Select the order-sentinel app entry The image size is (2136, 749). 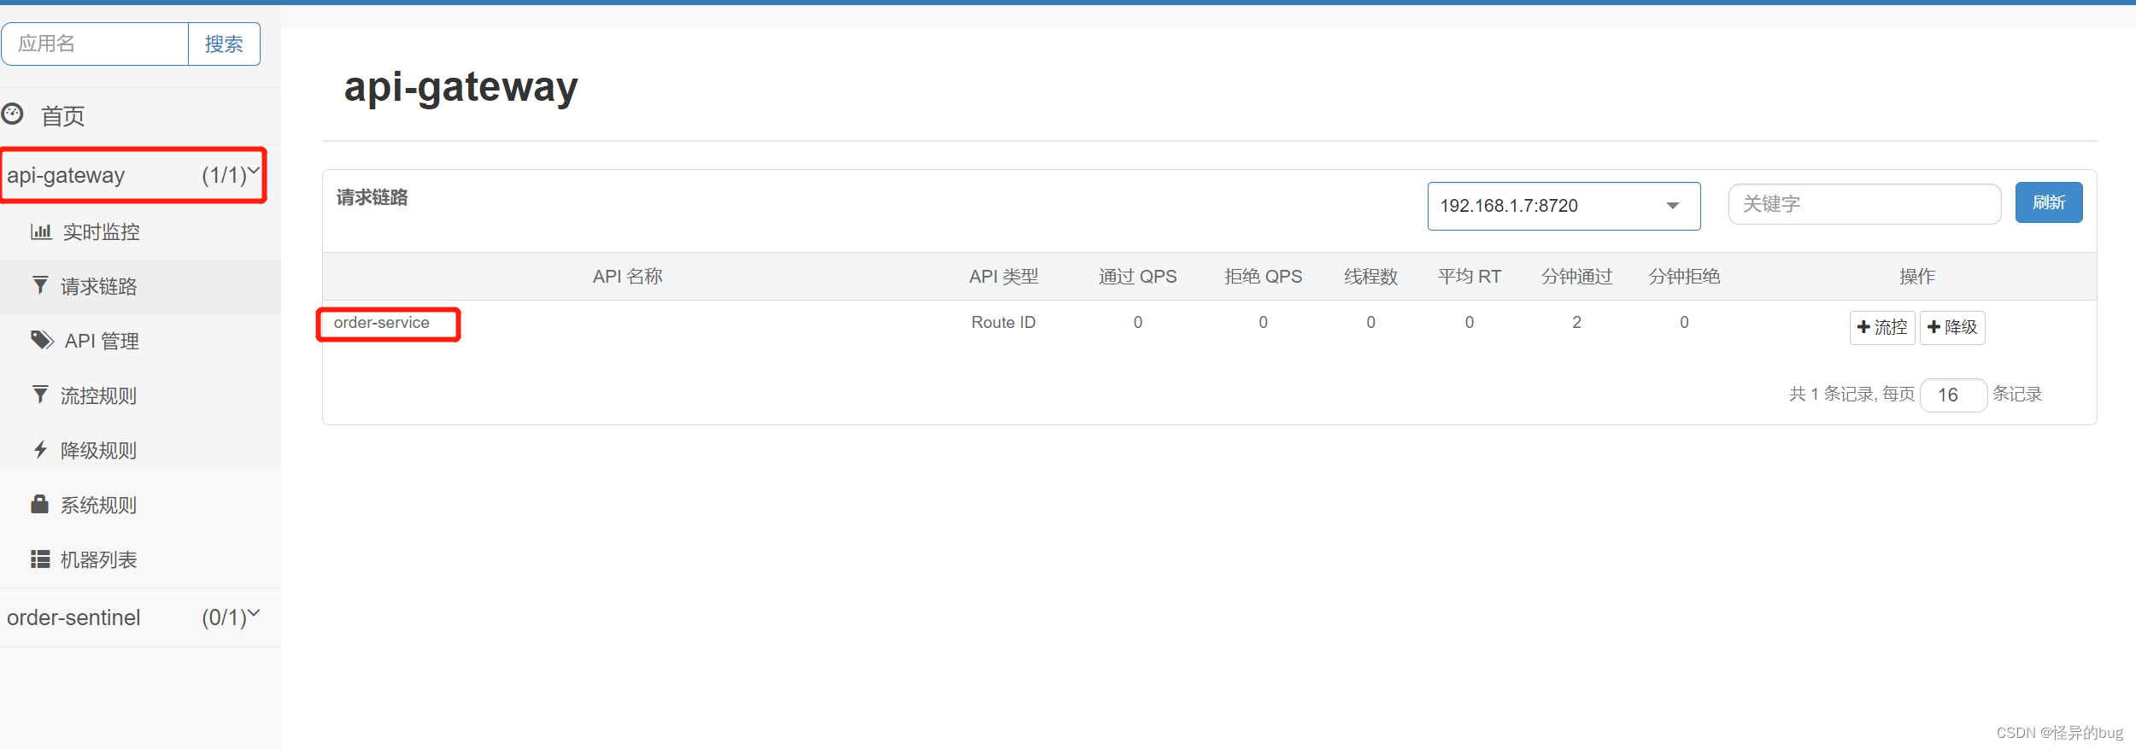(140, 617)
